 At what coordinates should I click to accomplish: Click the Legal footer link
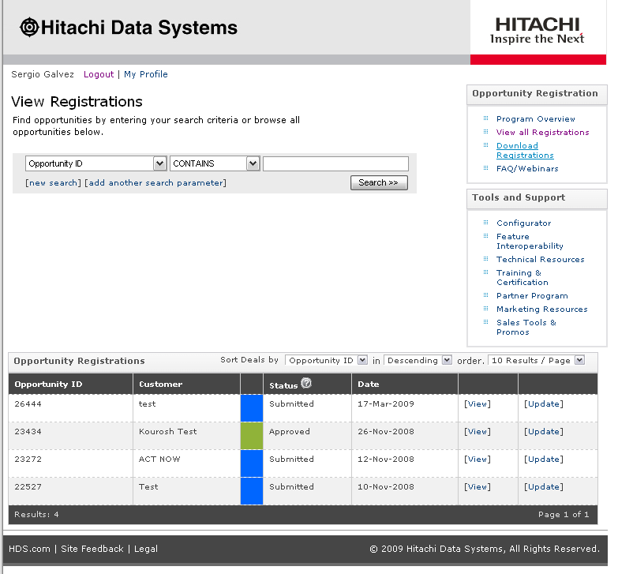point(146,549)
